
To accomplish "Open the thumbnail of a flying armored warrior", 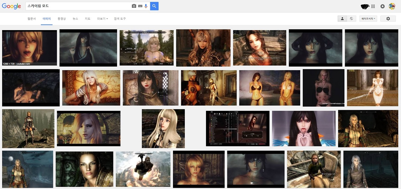I will 143,169.
